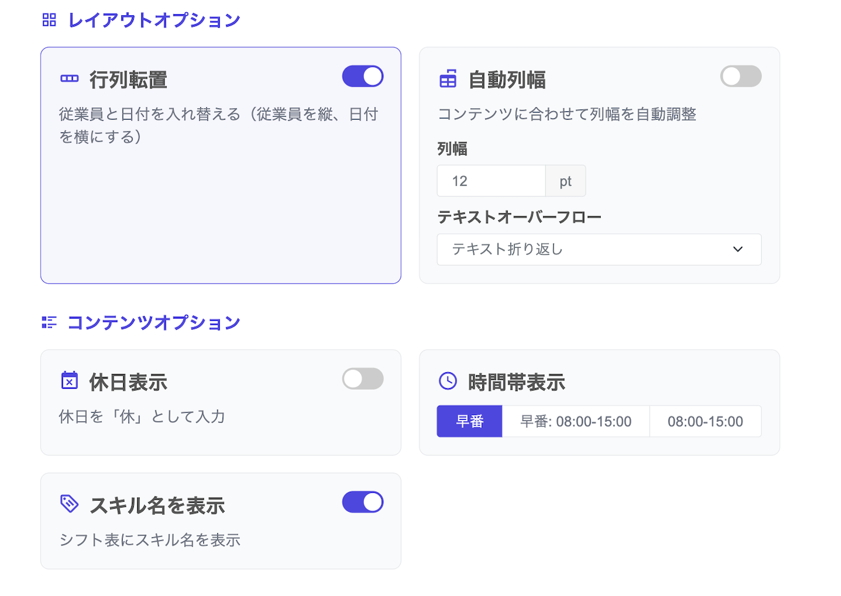Click the clock icon next to 時間帯表示

tap(448, 381)
